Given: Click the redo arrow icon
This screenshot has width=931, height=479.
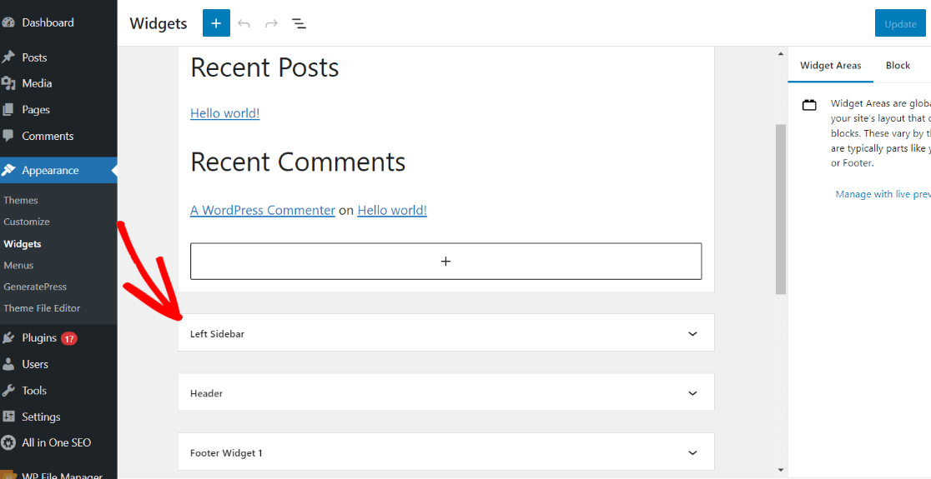Looking at the screenshot, I should tap(271, 23).
